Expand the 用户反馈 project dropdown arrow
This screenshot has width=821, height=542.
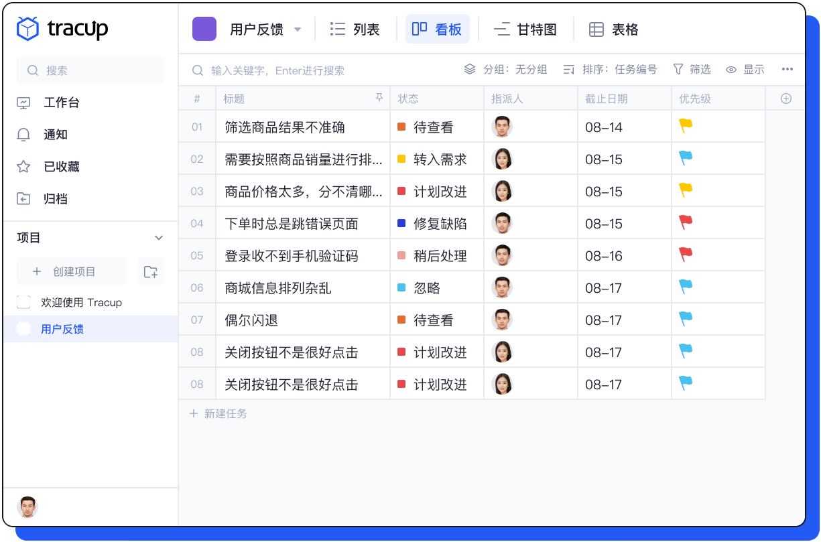click(298, 29)
